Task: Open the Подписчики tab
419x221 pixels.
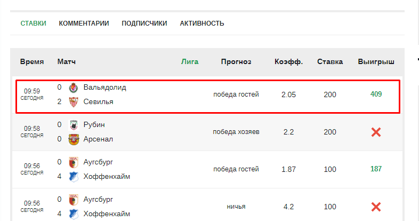Action: pyautogui.click(x=144, y=23)
